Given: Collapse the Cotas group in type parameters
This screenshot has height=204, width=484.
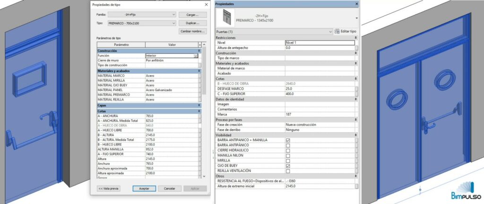Looking at the screenshot, I should point(199,111).
